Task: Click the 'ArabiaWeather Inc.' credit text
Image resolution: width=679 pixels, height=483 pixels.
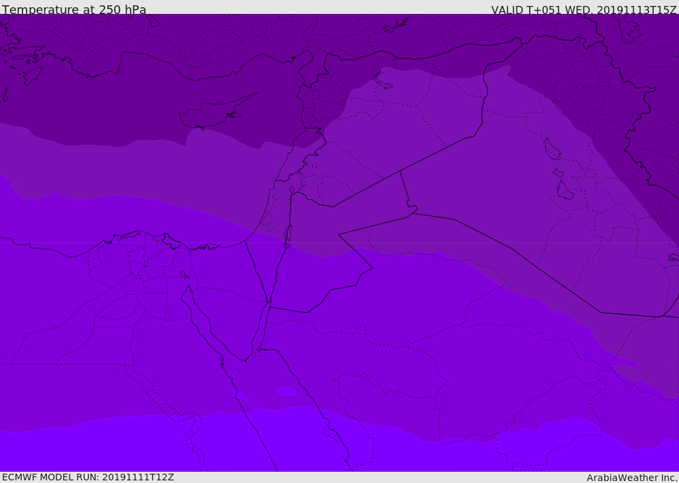Action: coord(631,478)
